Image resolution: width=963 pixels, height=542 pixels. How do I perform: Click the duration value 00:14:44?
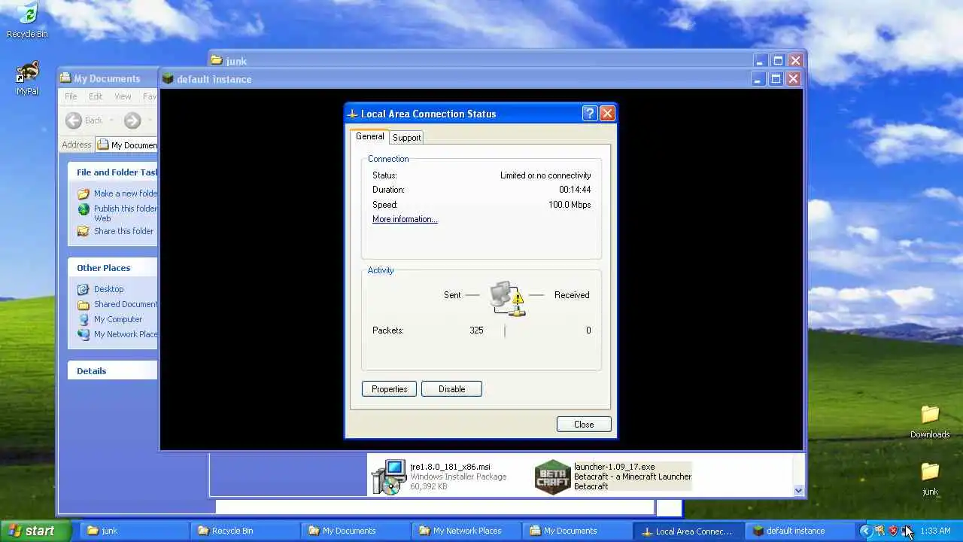point(575,190)
